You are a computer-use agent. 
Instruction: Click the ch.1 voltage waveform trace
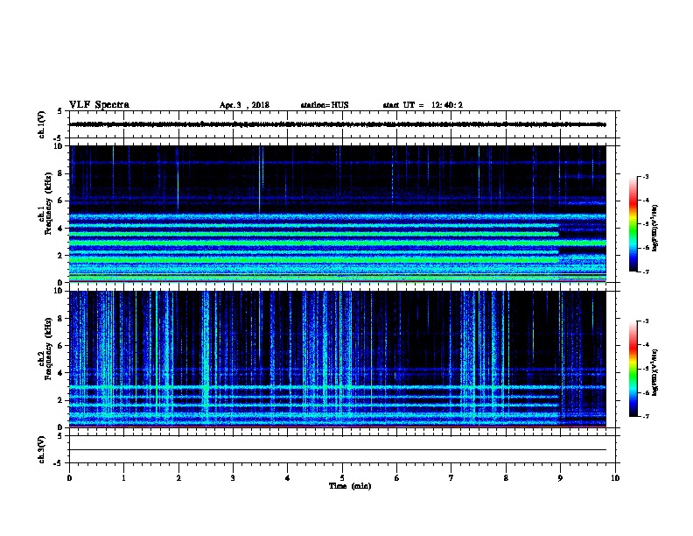pyautogui.click(x=338, y=124)
